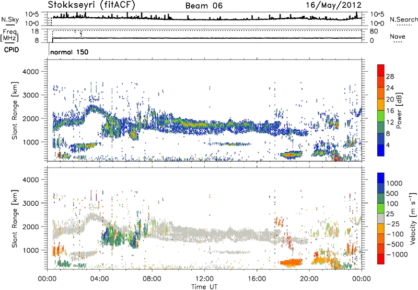Click the '12:00' time tick label
Screen dimensions: 418x290
(x=204, y=279)
